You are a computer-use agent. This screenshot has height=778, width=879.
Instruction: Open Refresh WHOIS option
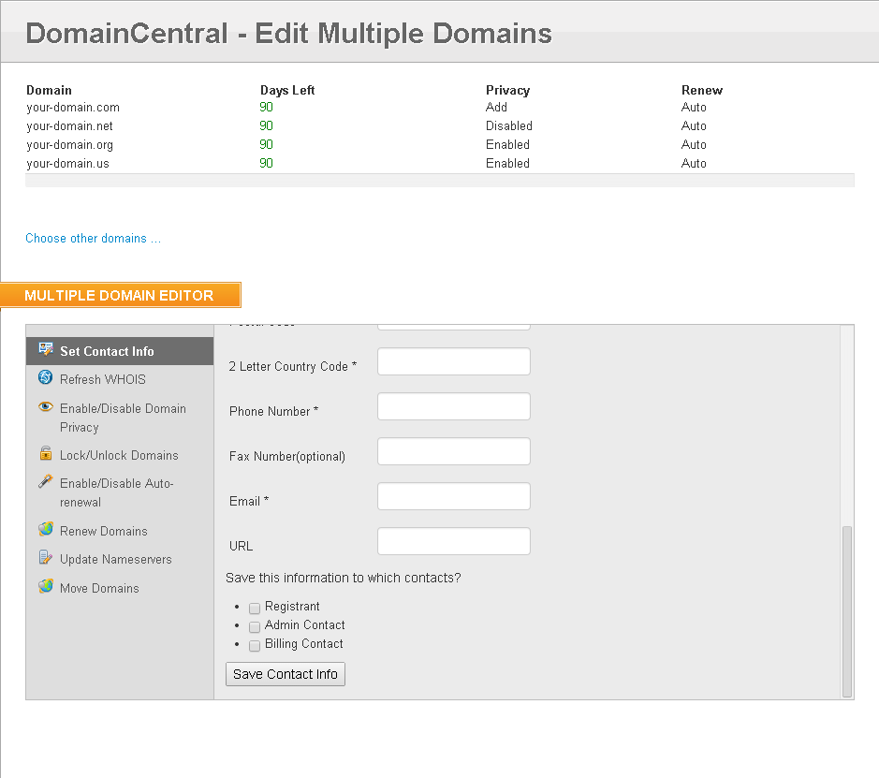coord(103,379)
